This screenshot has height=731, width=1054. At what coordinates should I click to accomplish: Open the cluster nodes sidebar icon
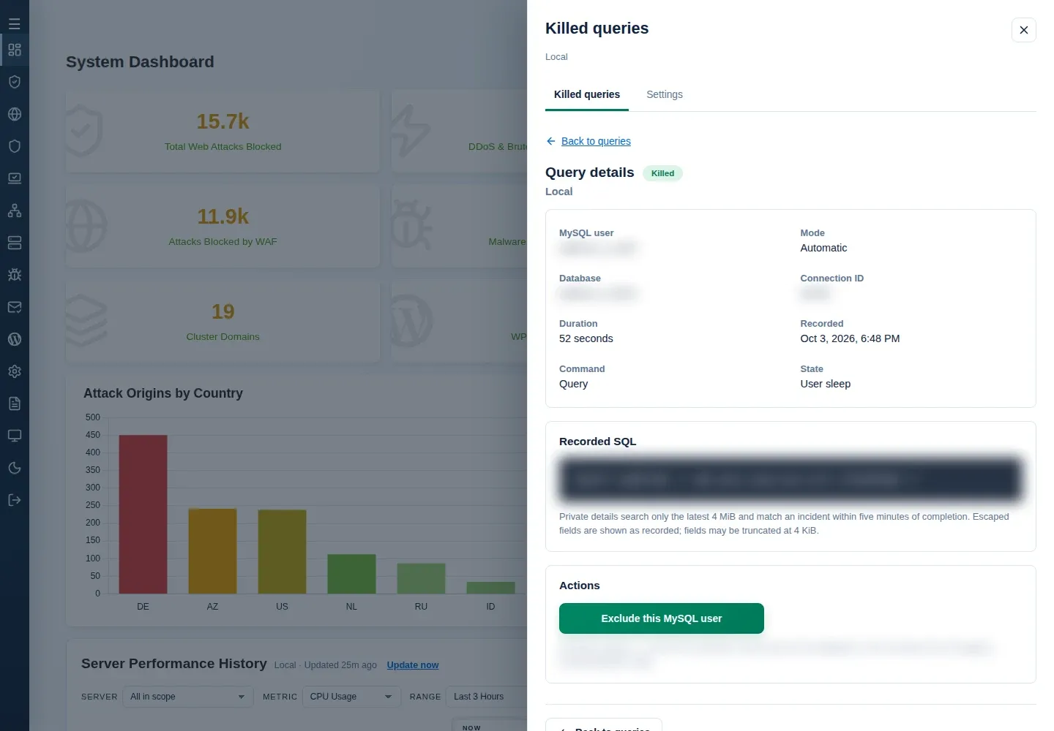click(x=15, y=211)
